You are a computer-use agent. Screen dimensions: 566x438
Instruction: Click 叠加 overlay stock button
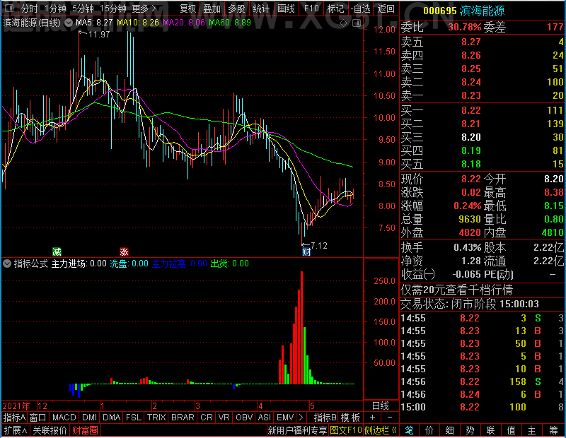(x=212, y=8)
